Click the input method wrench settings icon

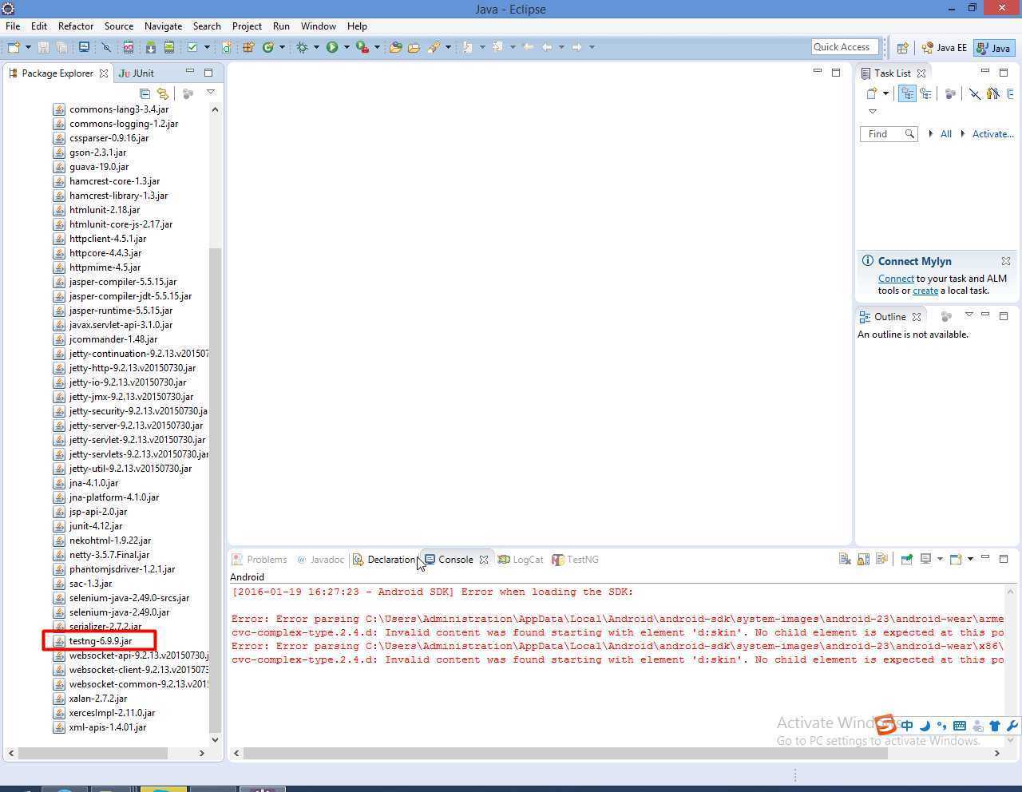tap(1012, 726)
